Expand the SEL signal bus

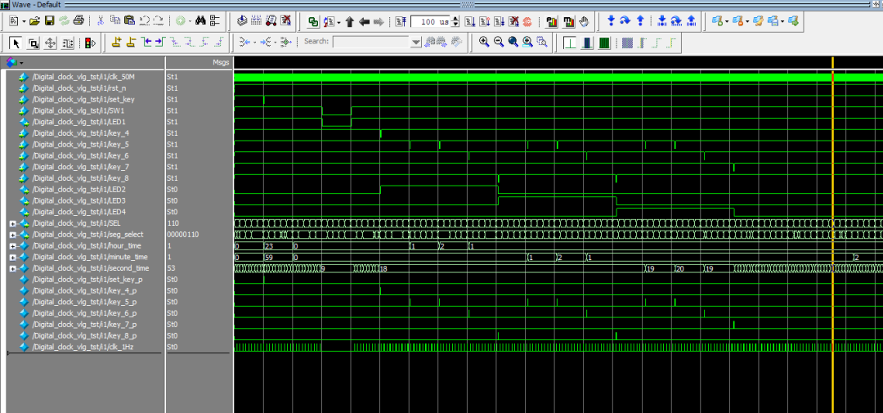13,223
